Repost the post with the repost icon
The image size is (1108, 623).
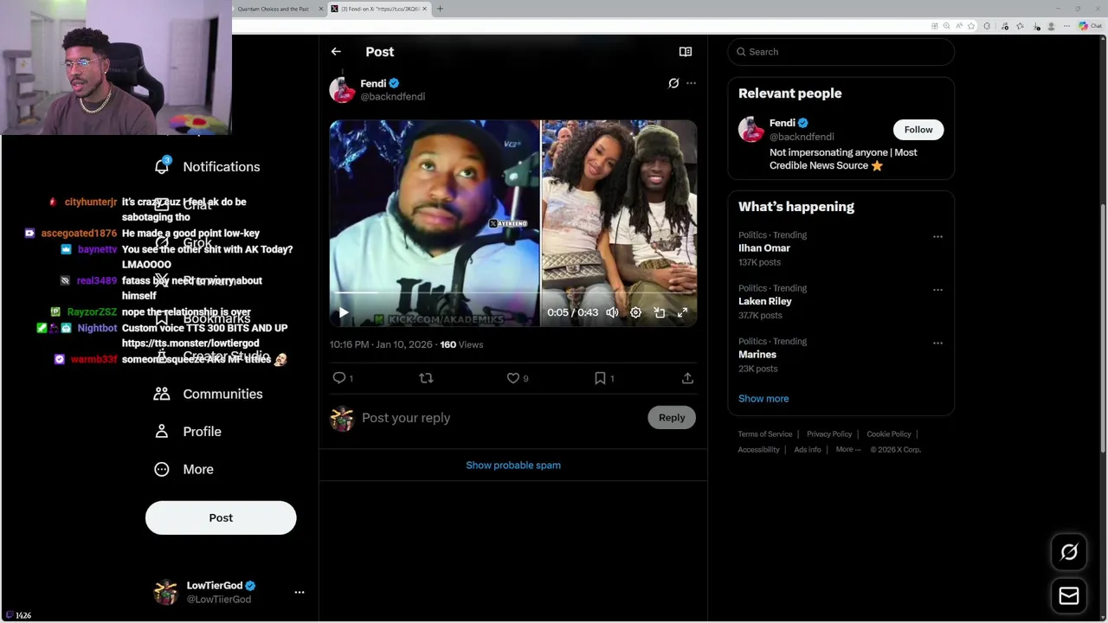tap(426, 378)
